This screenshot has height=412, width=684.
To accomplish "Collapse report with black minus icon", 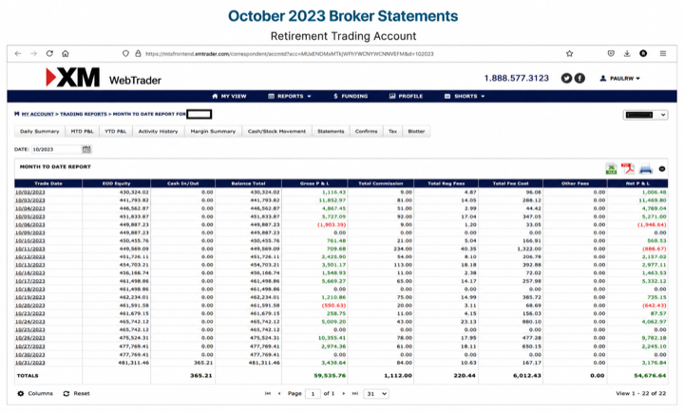I will pyautogui.click(x=662, y=169).
